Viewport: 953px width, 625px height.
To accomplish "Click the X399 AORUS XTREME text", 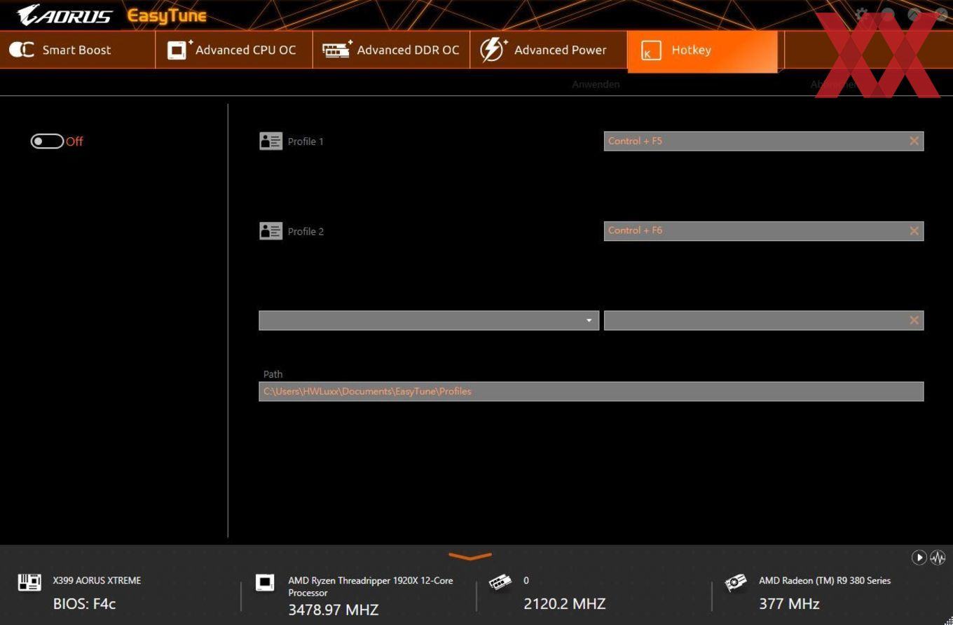I will (97, 580).
